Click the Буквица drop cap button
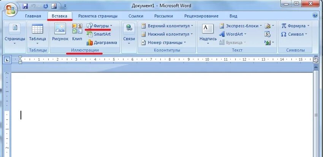323x157 pixels. 233,43
